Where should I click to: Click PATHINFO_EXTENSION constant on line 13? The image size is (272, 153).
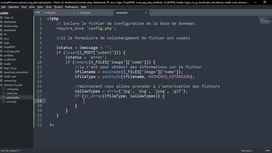click(x=169, y=76)
